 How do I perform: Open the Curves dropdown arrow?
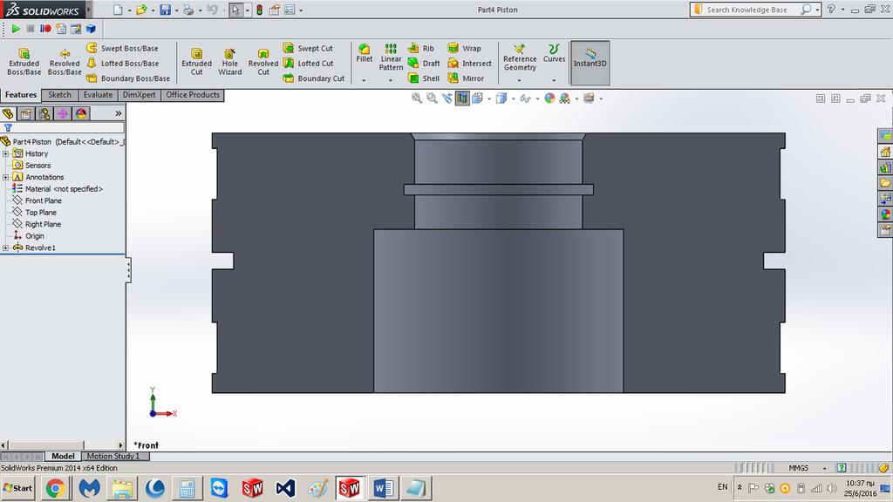(x=554, y=80)
